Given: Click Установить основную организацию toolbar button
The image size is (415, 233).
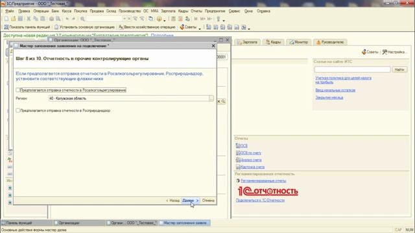Looking at the screenshot, I should pos(84,27).
